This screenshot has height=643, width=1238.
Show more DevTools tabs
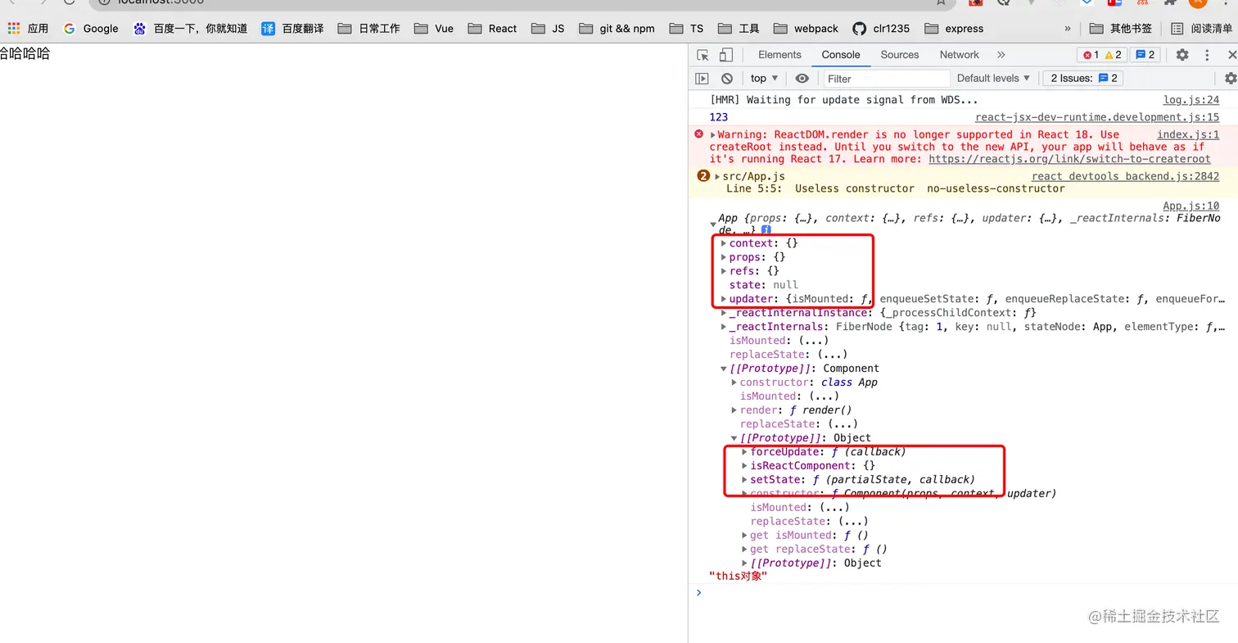click(1001, 55)
